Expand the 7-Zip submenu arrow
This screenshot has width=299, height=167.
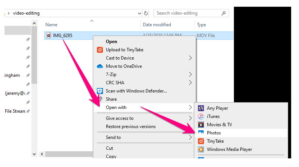[x=190, y=75]
